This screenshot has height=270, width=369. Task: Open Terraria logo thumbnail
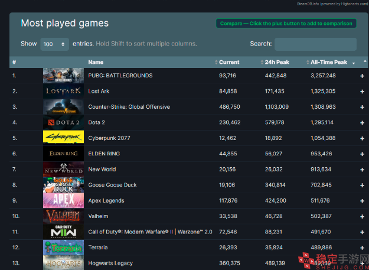[x=63, y=248]
